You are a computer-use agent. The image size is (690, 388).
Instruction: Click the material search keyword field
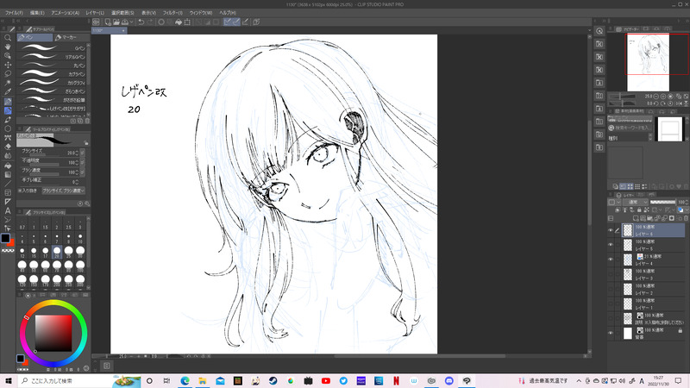[x=630, y=128]
